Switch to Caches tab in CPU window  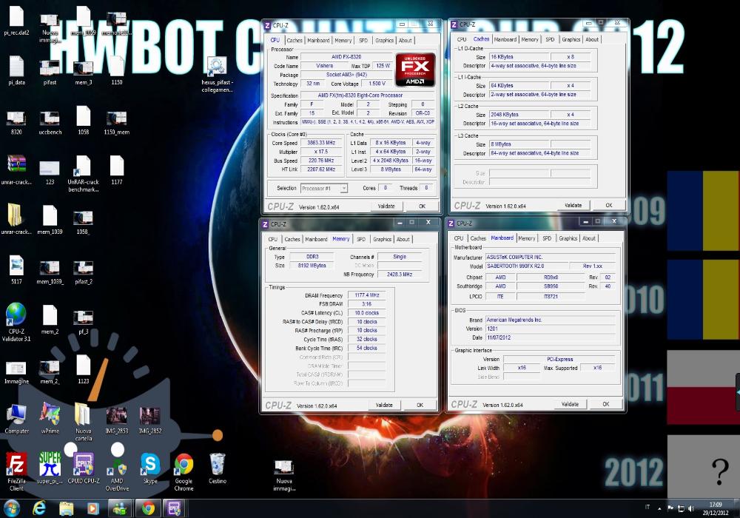click(295, 41)
